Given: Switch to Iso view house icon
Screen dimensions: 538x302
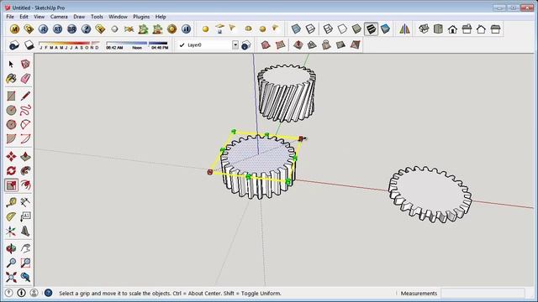Looking at the screenshot, I should [424, 29].
